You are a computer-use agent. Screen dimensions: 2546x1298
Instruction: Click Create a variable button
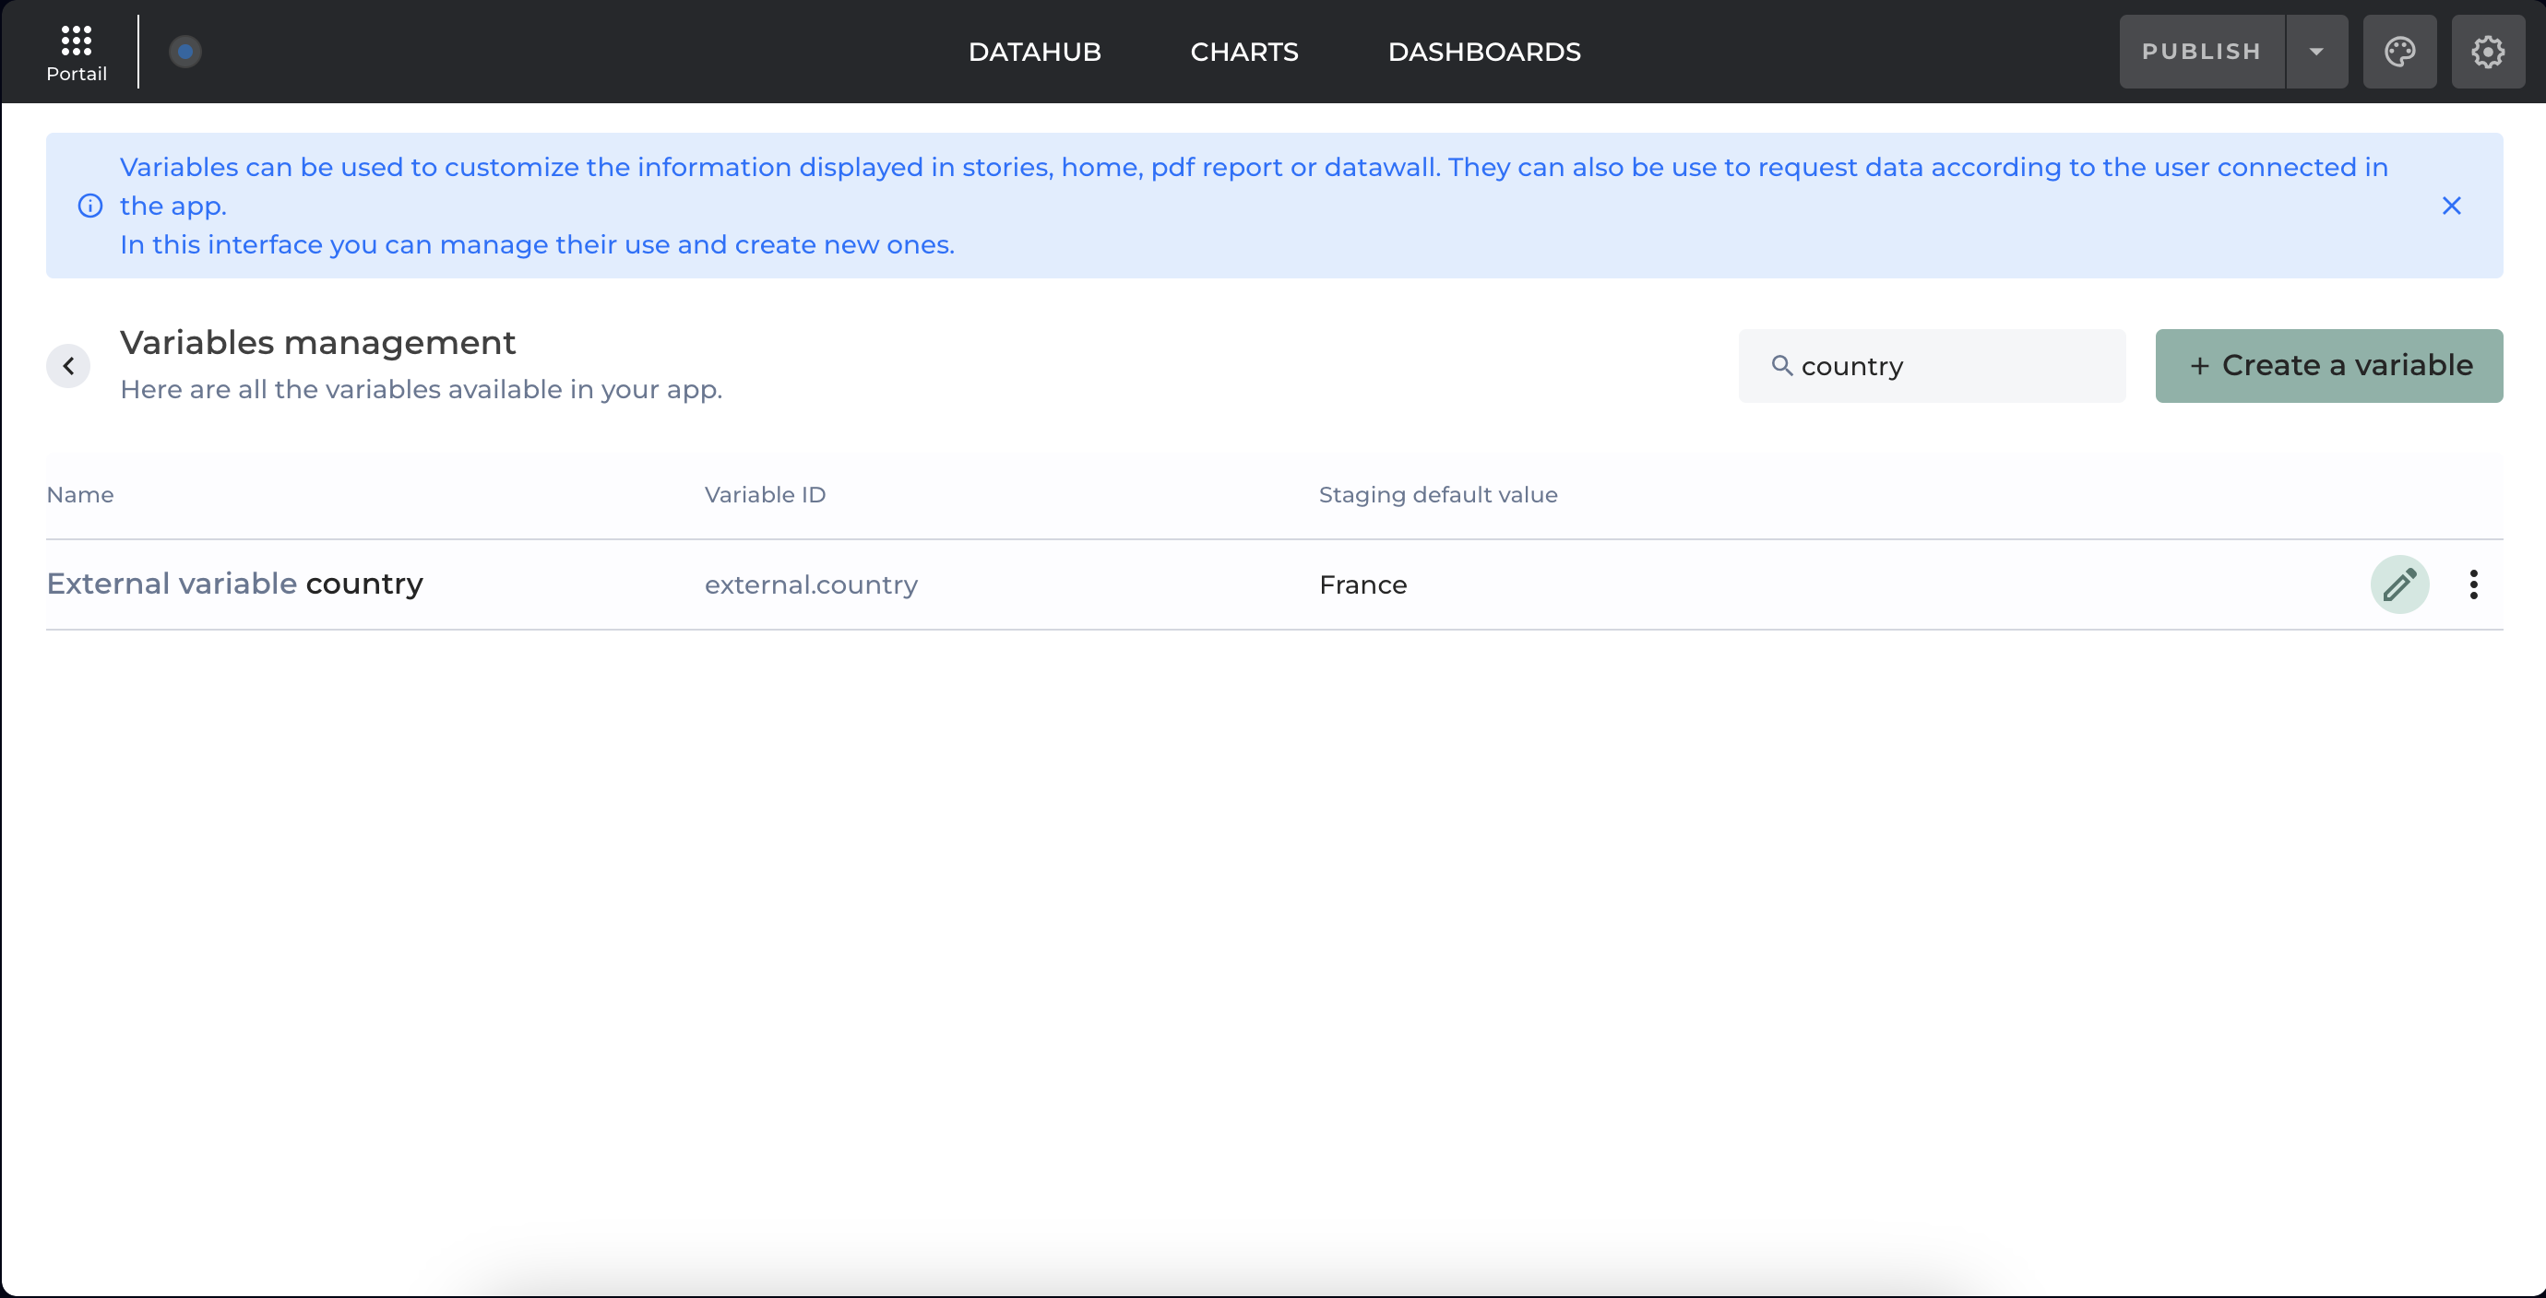[2328, 365]
